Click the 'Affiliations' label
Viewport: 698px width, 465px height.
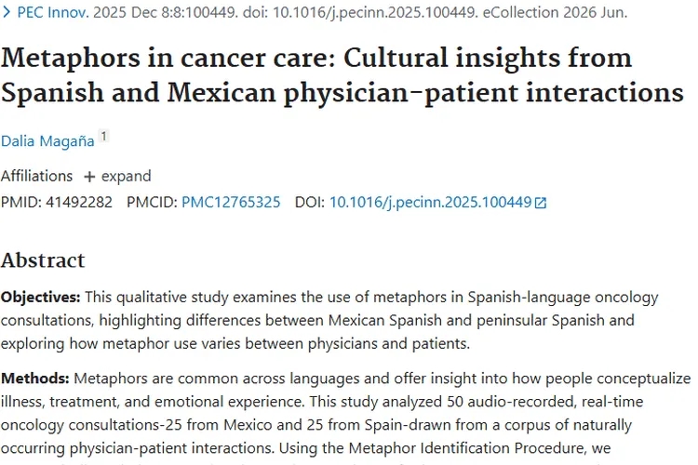[36, 176]
